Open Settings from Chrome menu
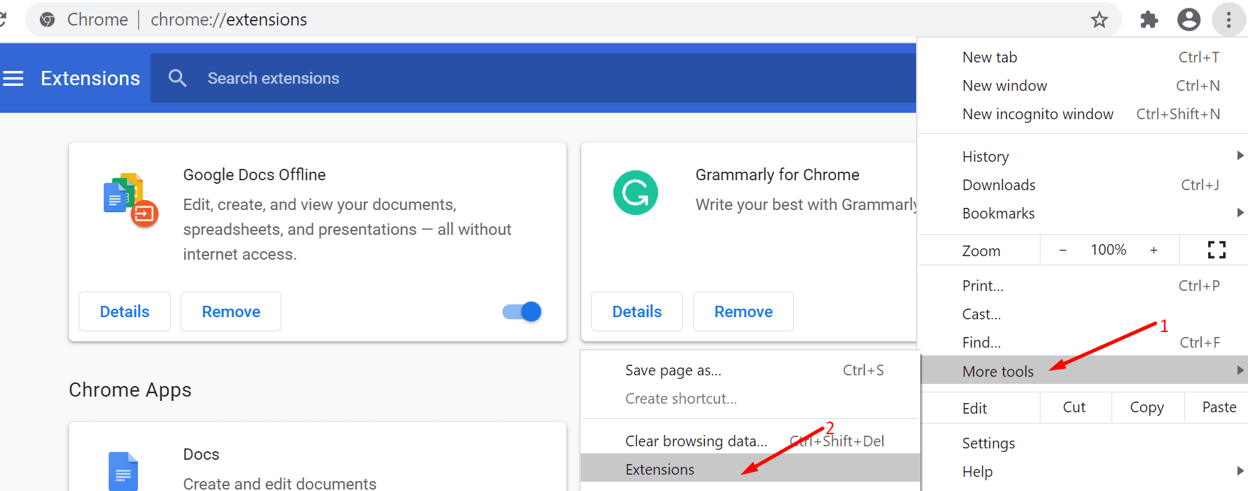The image size is (1248, 491). (x=1082, y=443)
